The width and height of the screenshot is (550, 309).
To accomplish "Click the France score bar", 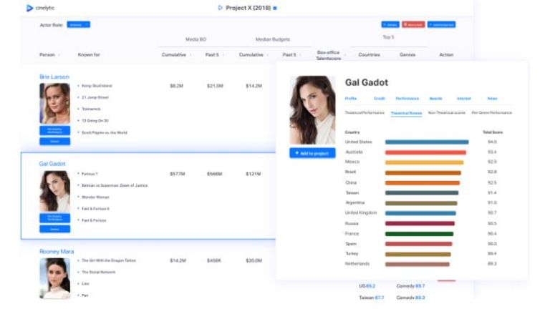I will [x=419, y=234].
